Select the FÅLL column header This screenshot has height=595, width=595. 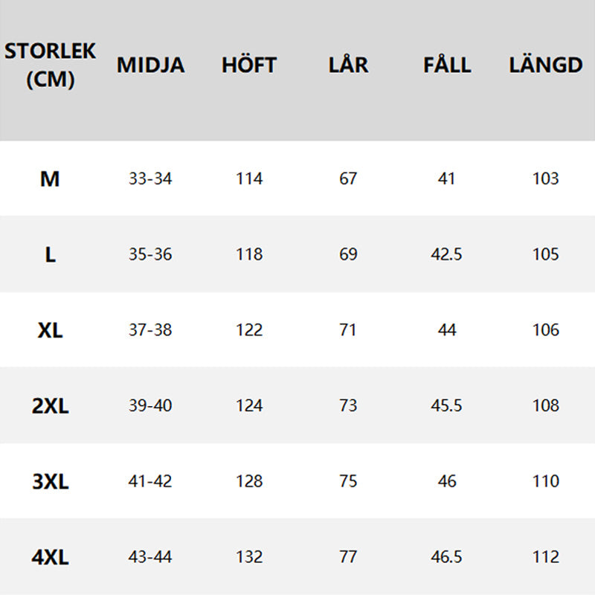click(447, 65)
